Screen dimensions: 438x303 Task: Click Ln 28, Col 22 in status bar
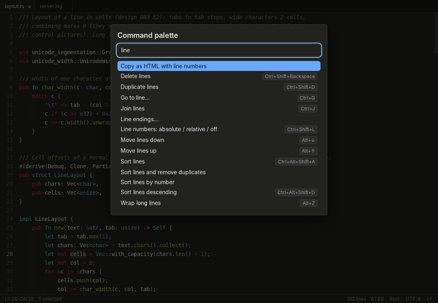[x=19, y=299]
